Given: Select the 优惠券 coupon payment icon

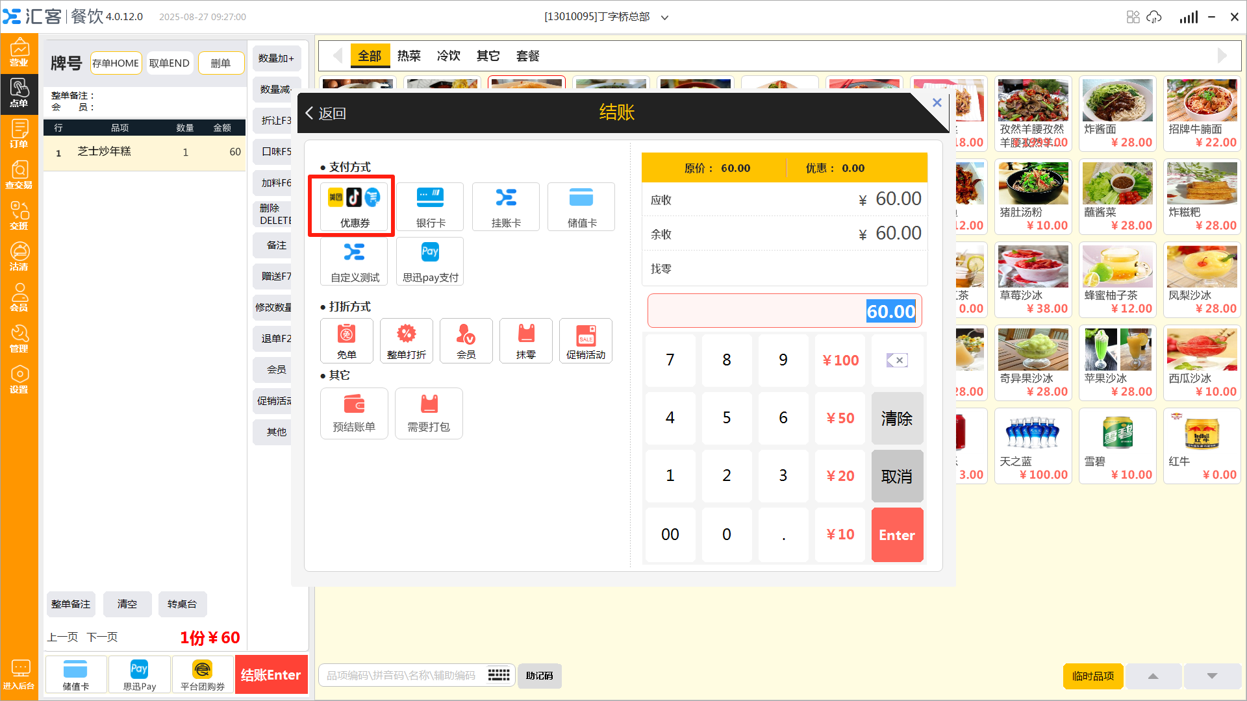Looking at the screenshot, I should 354,206.
